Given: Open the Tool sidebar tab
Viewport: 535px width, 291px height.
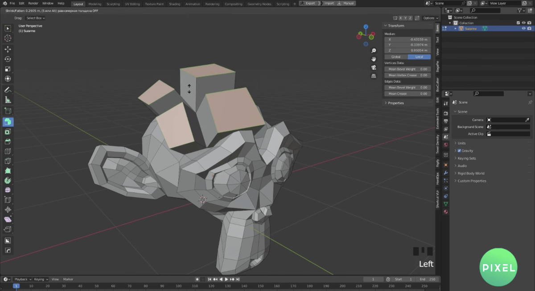Looking at the screenshot, I should click(x=437, y=40).
